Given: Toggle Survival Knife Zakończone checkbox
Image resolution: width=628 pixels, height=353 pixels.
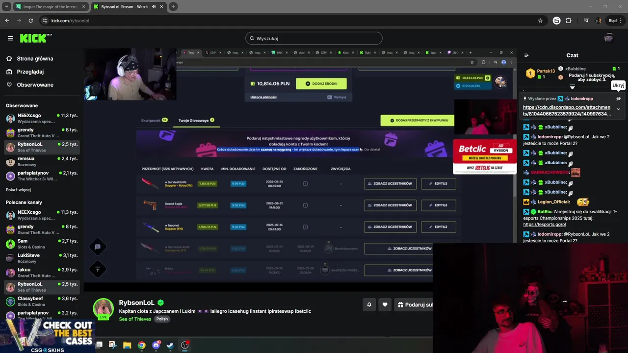Looking at the screenshot, I should (x=305, y=184).
